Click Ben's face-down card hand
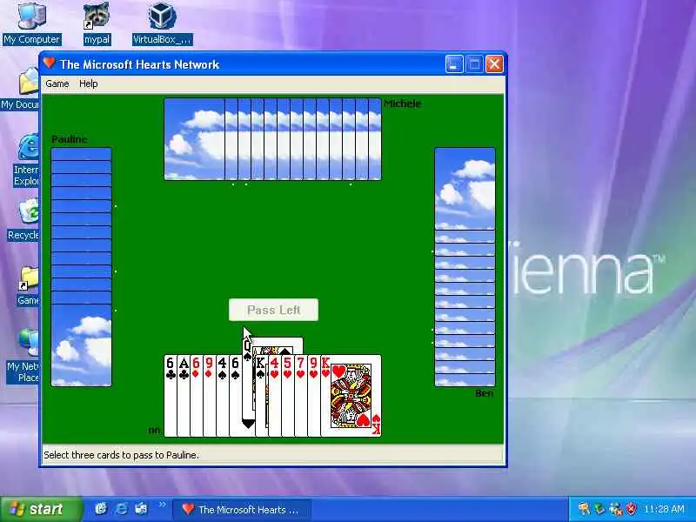 (x=465, y=267)
